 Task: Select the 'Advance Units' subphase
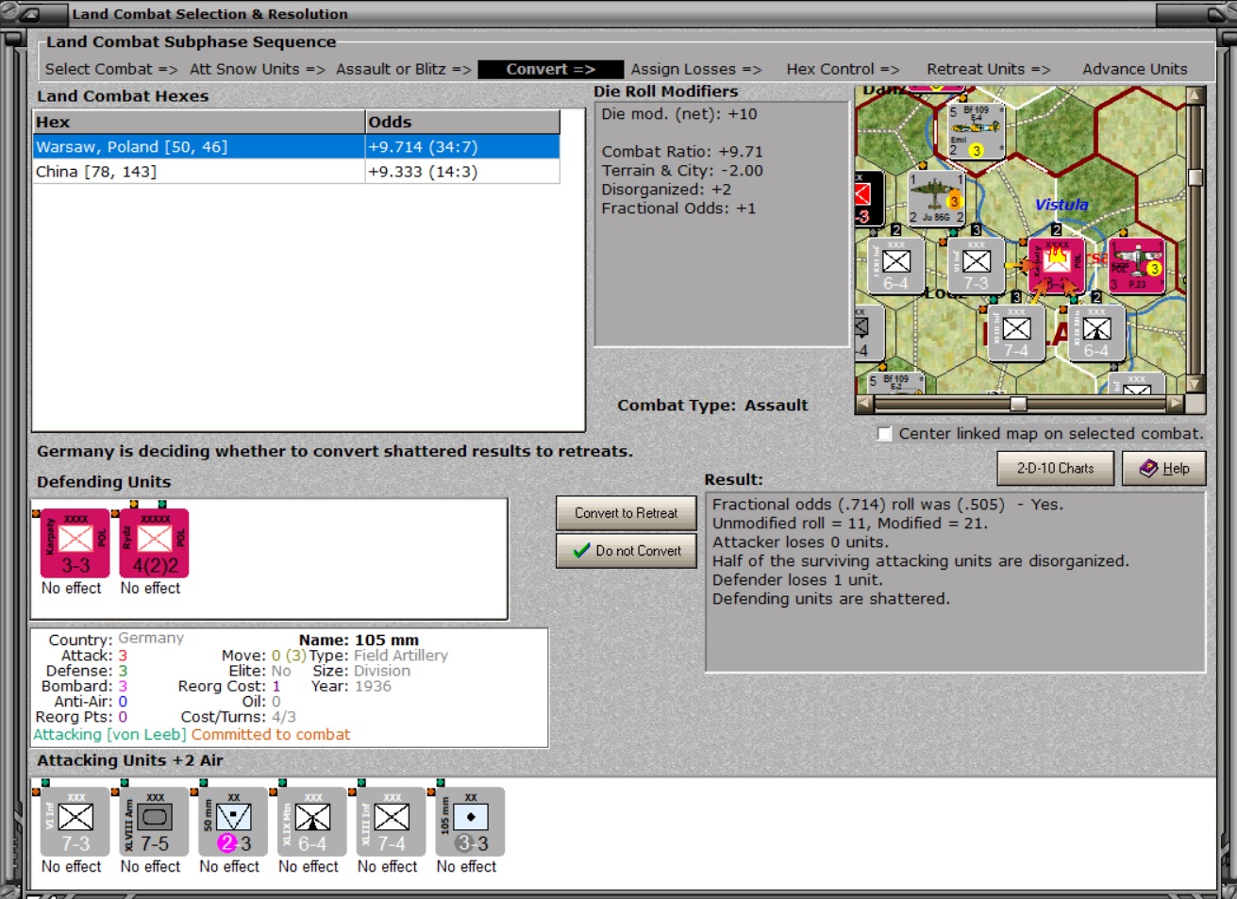point(1135,69)
